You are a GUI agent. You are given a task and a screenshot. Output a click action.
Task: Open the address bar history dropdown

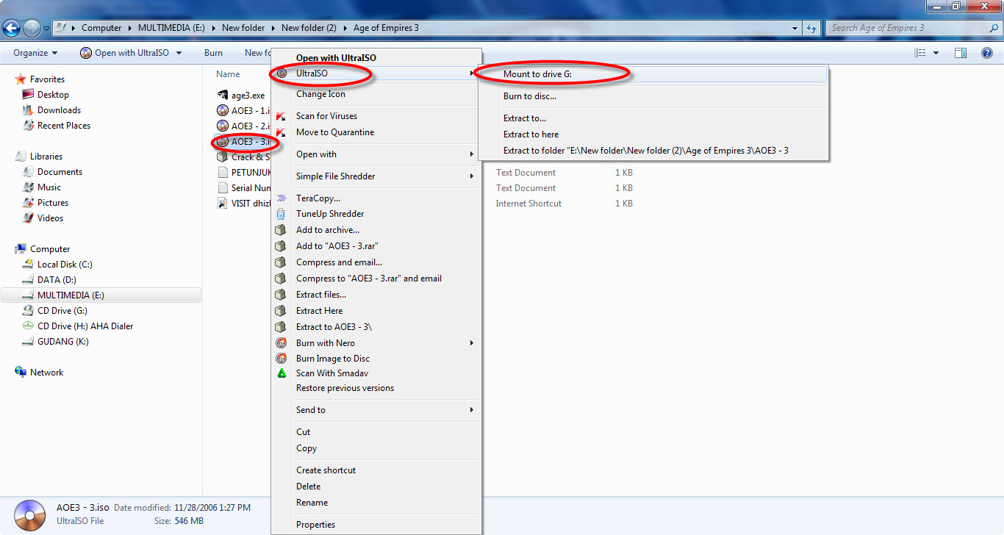click(795, 28)
